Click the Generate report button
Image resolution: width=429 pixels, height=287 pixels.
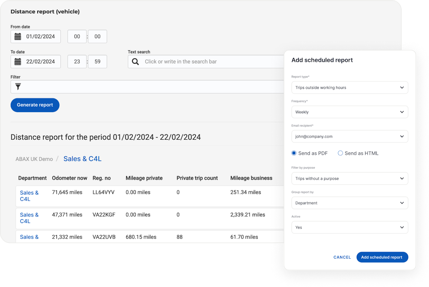click(x=35, y=105)
